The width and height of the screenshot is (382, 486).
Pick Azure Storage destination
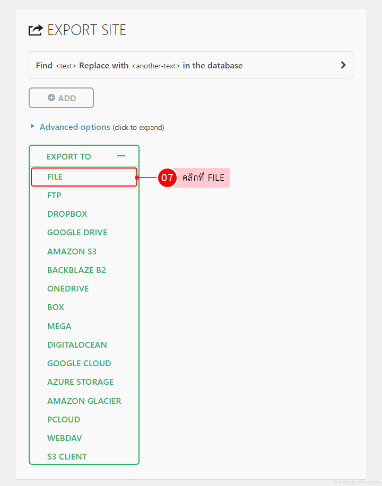pyautogui.click(x=80, y=382)
